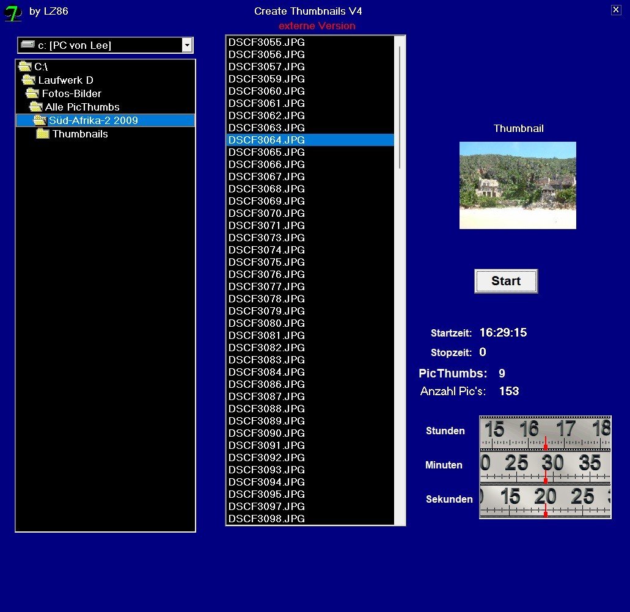
Task: Click the Sekunden seconds ruler scale
Action: [545, 501]
